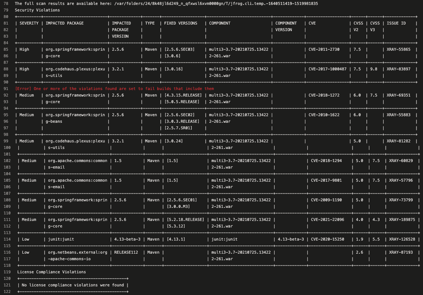
Task: Click CVE-2011-2730 cell
Action: coord(324,49)
